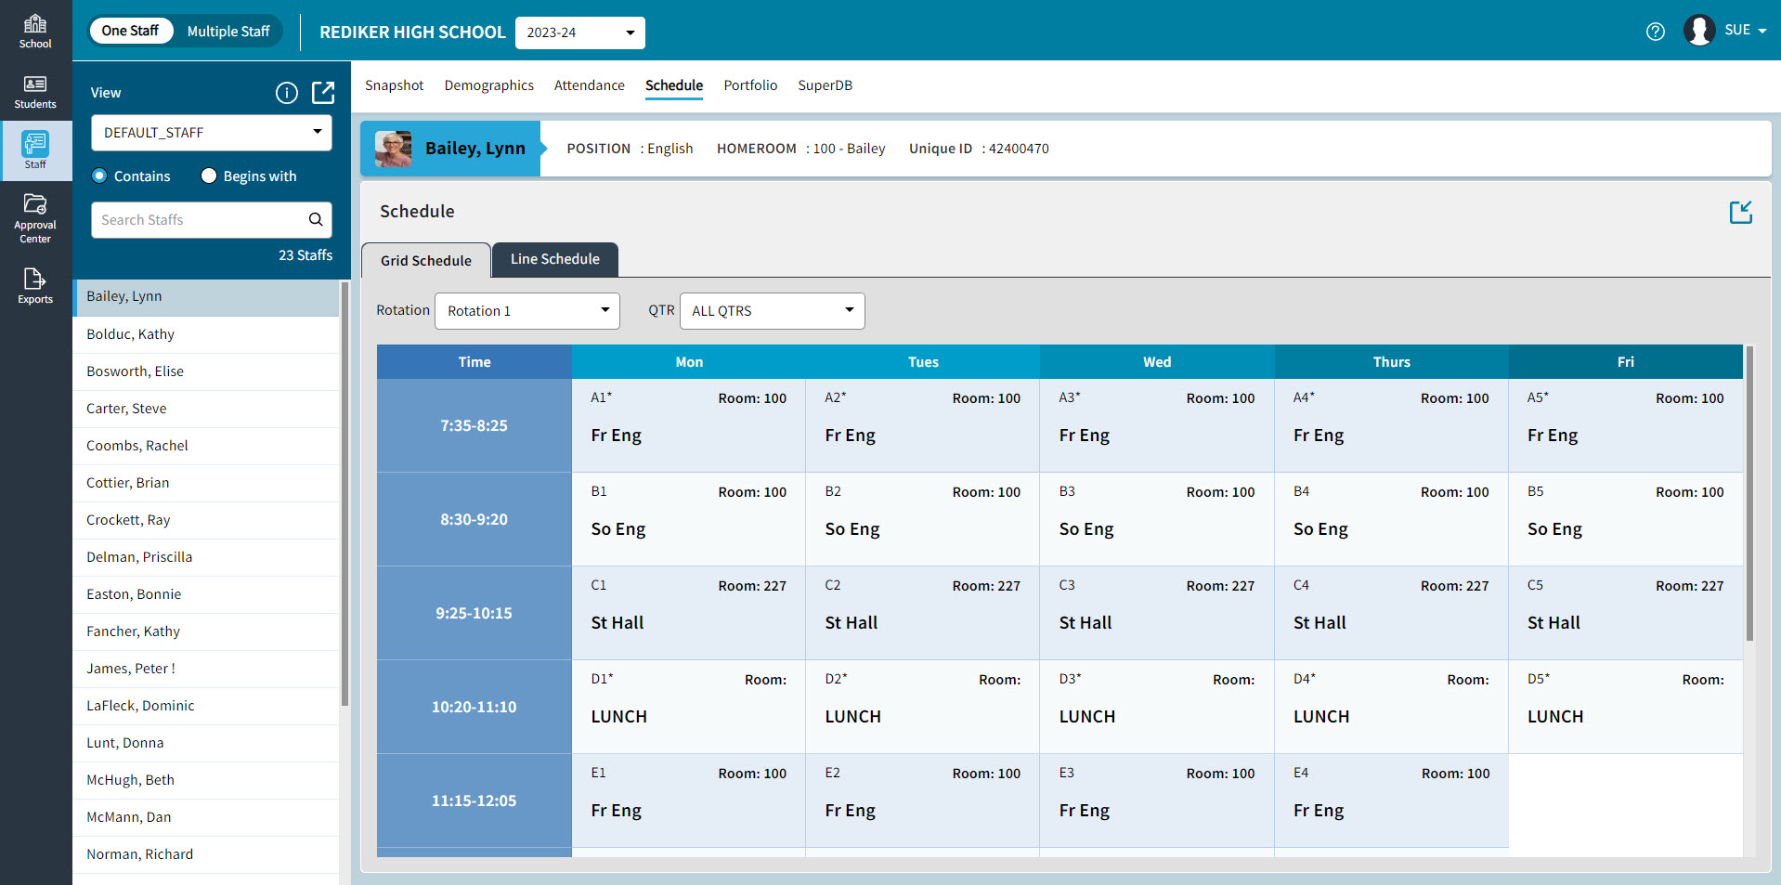
Task: Open the View pop-out icon
Action: [323, 92]
